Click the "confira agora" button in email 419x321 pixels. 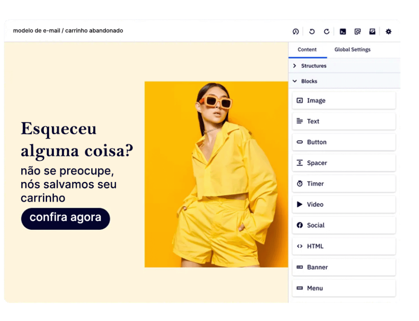click(65, 219)
